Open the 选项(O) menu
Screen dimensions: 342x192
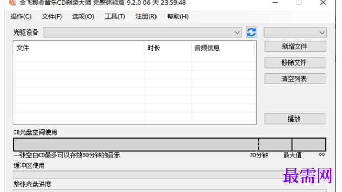pos(83,16)
